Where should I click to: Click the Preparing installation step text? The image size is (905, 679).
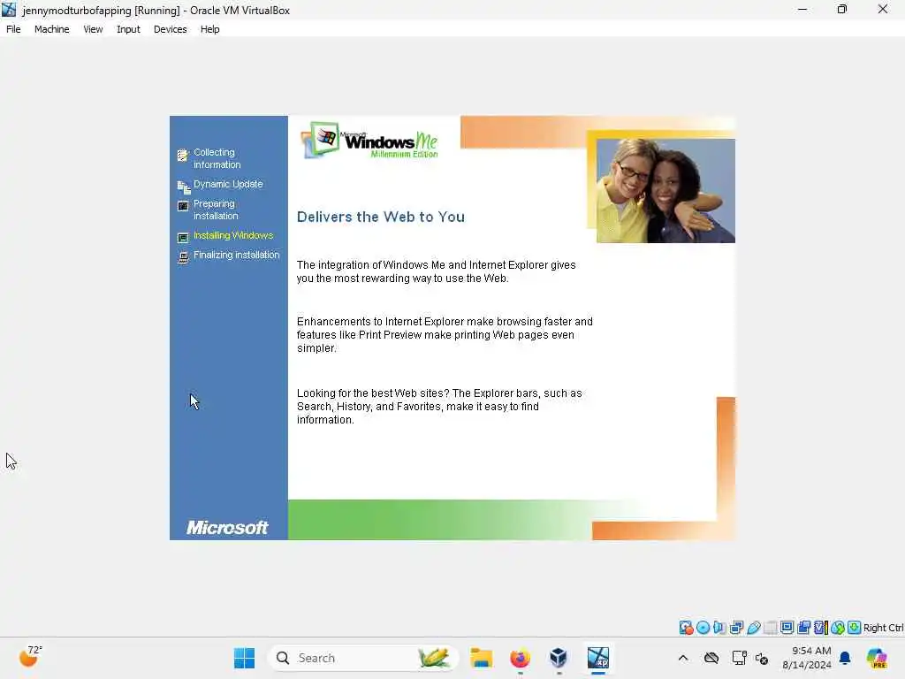[x=216, y=210]
